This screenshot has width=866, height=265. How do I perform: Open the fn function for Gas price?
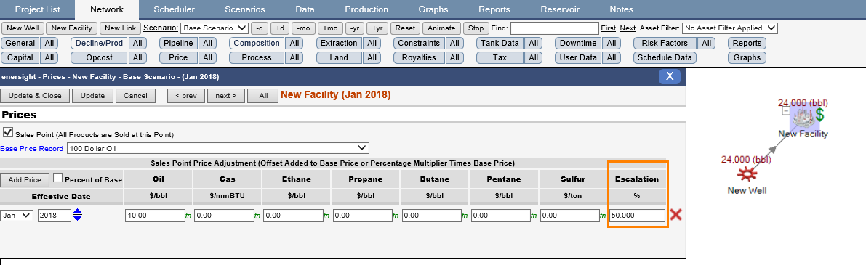pos(257,216)
